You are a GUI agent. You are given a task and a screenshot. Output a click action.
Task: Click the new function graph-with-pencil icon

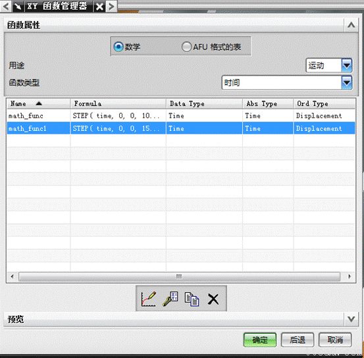coord(148,299)
